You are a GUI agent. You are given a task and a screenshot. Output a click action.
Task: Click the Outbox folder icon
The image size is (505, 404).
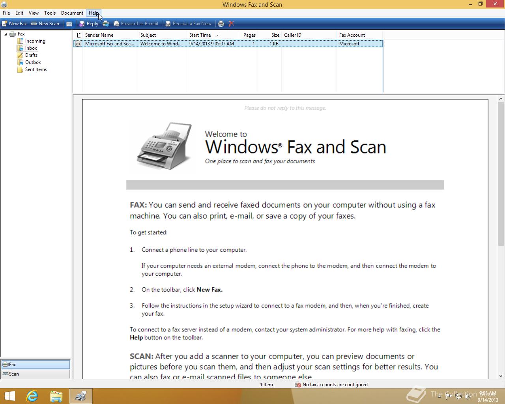click(x=20, y=62)
